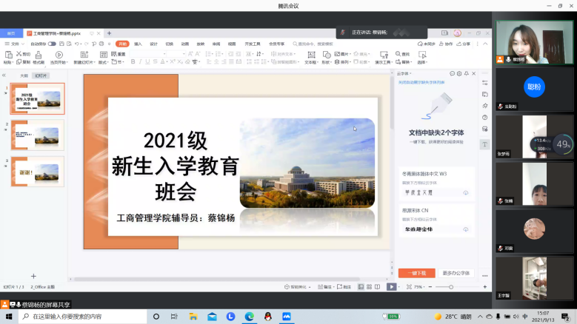This screenshot has width=577, height=324.
Task: Open the 文件 menu dropdown
Action: coord(12,44)
